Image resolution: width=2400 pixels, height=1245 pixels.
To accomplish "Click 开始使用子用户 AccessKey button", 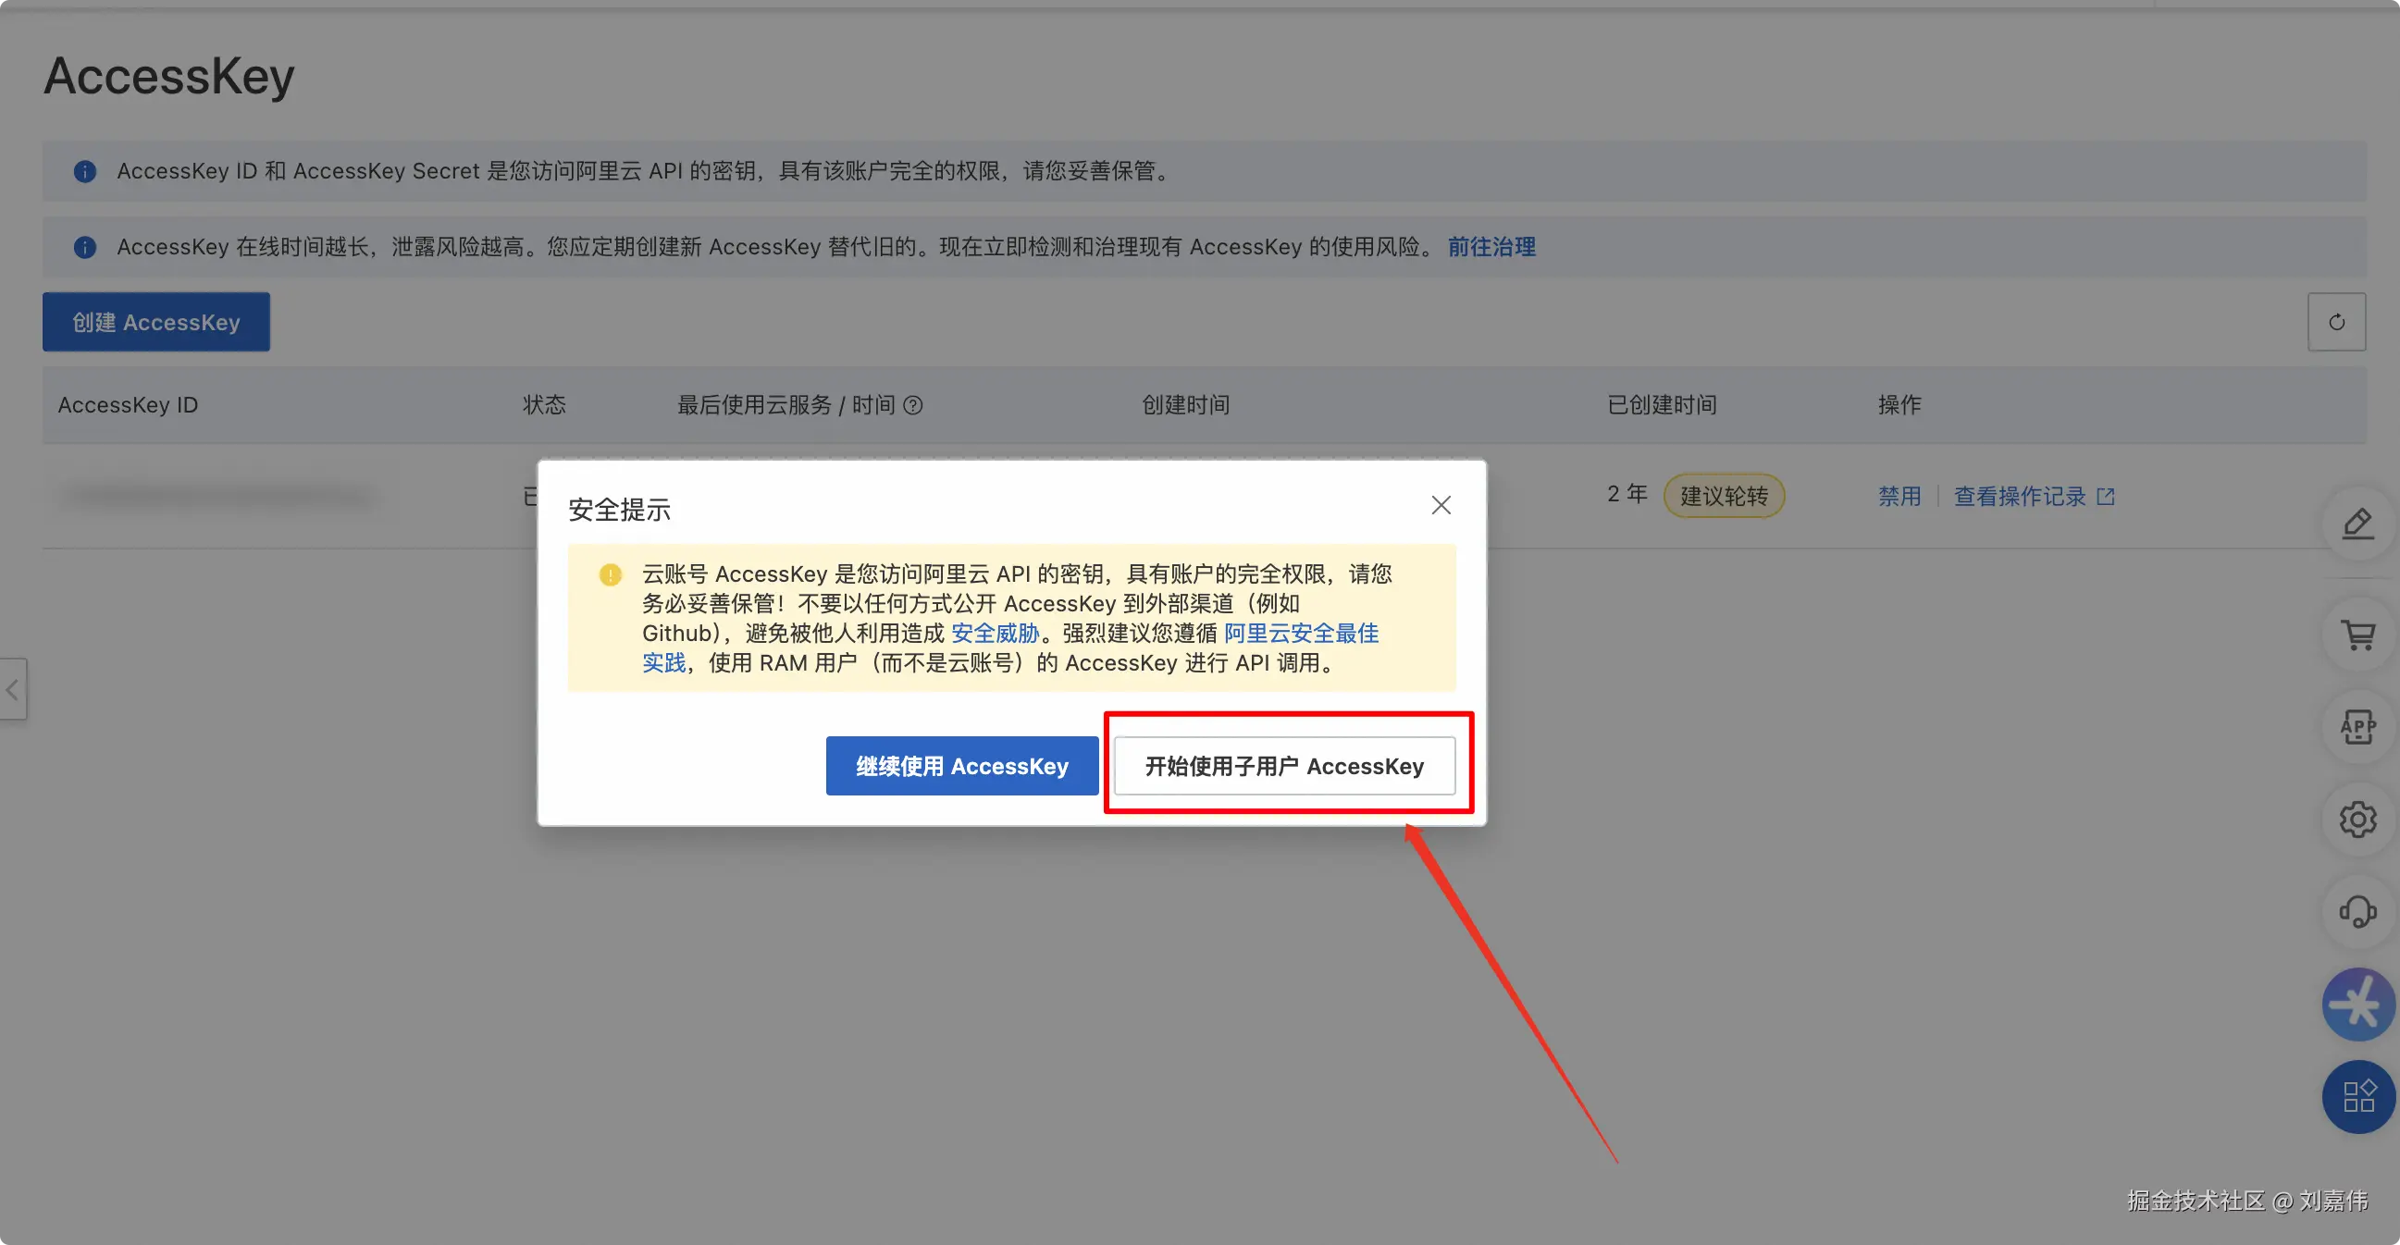I will click(1284, 766).
